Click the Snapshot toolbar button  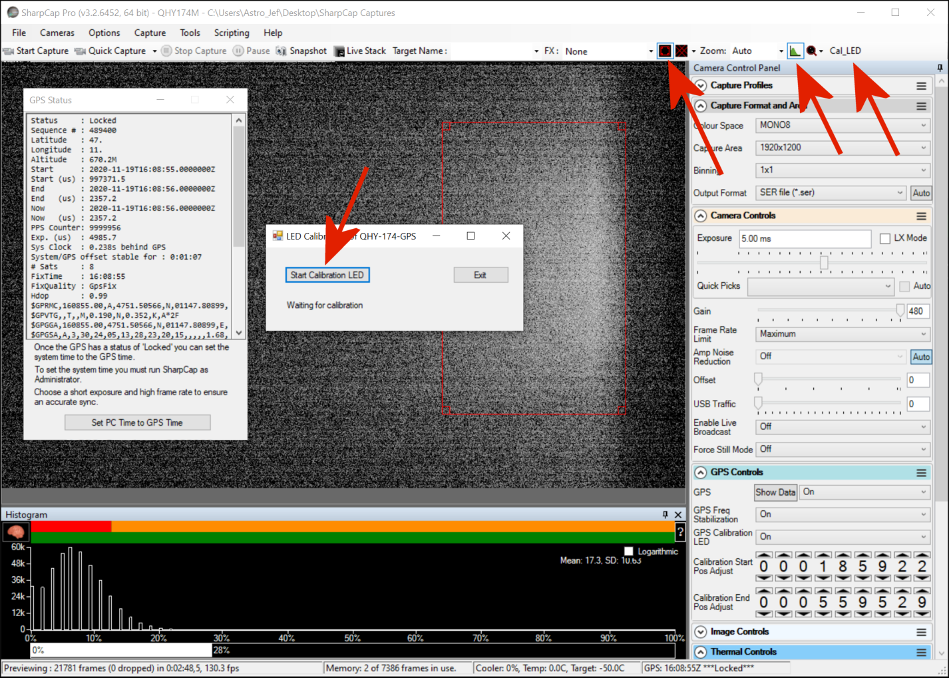point(301,51)
